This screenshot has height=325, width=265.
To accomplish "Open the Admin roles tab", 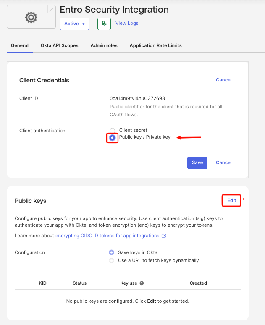I will tap(104, 45).
